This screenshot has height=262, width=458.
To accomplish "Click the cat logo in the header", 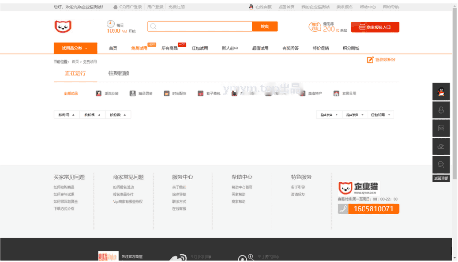I will coord(63,27).
